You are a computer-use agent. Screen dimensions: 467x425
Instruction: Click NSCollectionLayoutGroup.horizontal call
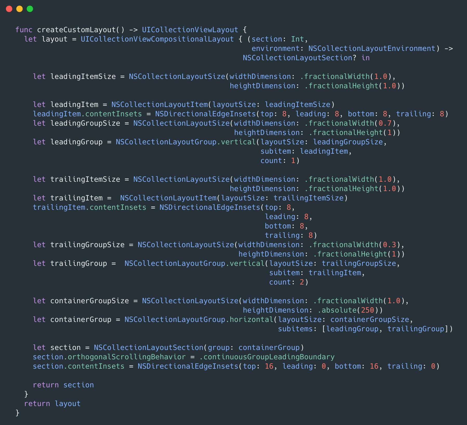pyautogui.click(x=199, y=320)
